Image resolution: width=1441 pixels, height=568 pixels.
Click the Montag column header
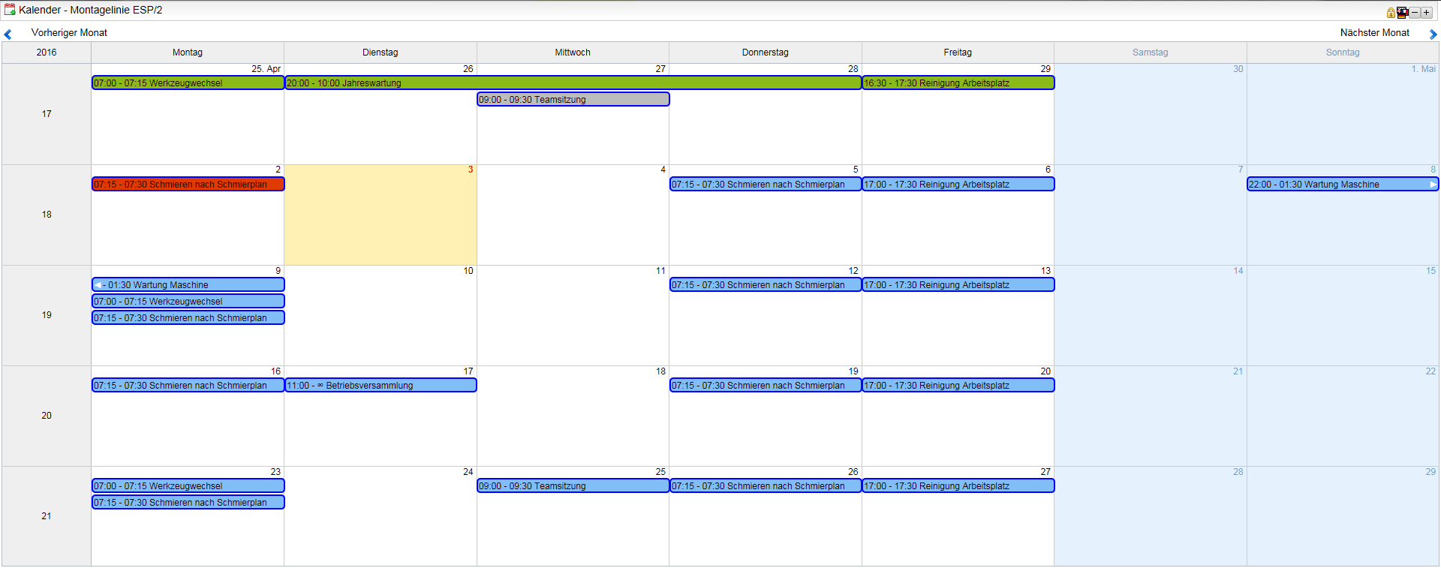click(188, 53)
